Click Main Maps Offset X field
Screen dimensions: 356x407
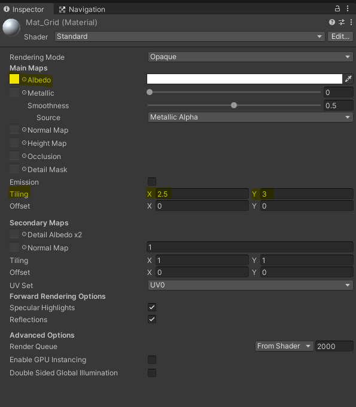202,206
